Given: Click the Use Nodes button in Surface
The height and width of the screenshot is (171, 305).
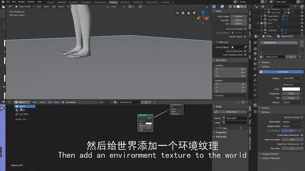Looking at the screenshot, I should coord(282,72).
